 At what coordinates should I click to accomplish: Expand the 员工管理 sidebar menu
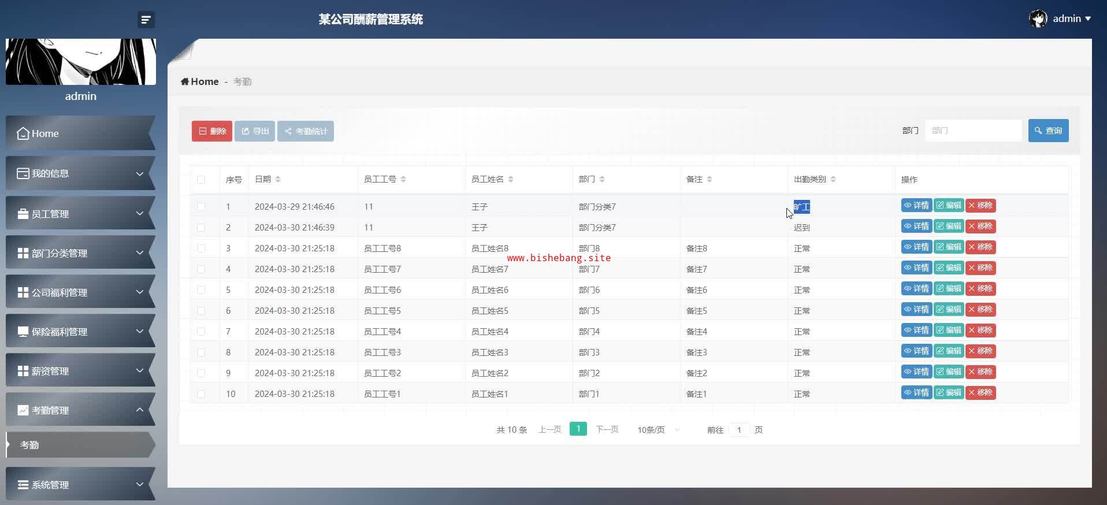point(80,214)
